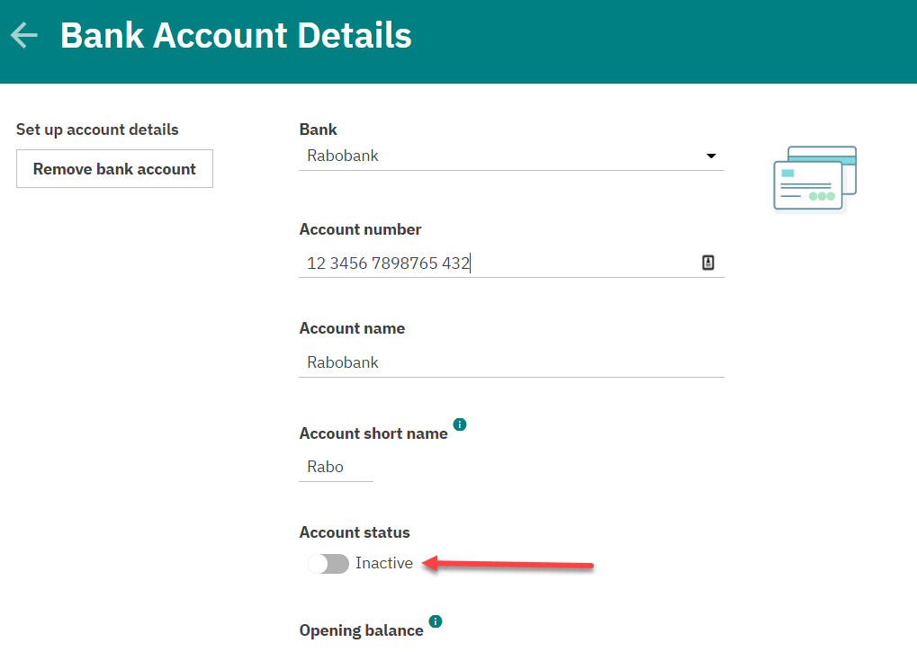Viewport: 917px width, 652px height.
Task: Click the Account number label
Action: point(360,229)
